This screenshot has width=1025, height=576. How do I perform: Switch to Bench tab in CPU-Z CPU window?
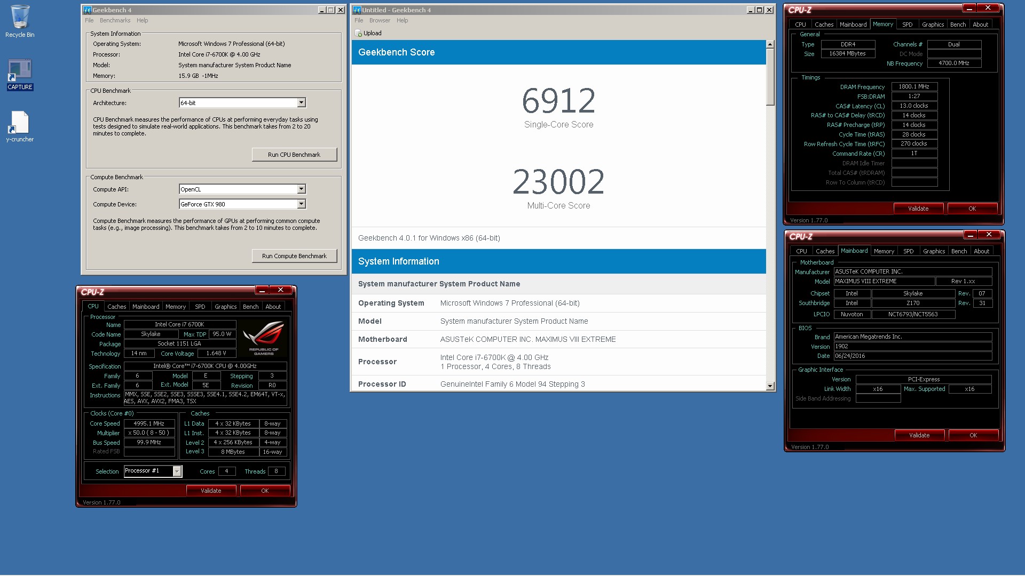click(x=250, y=307)
